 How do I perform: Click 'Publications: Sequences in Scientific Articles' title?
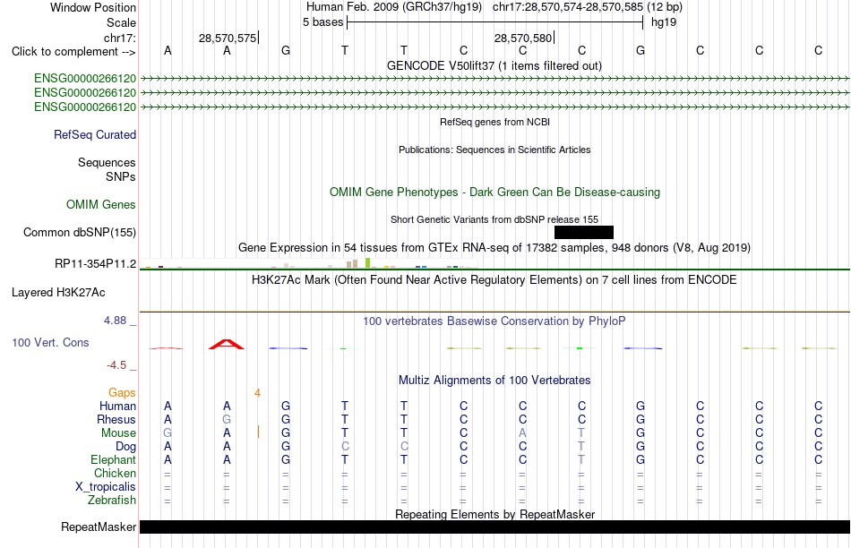494,150
